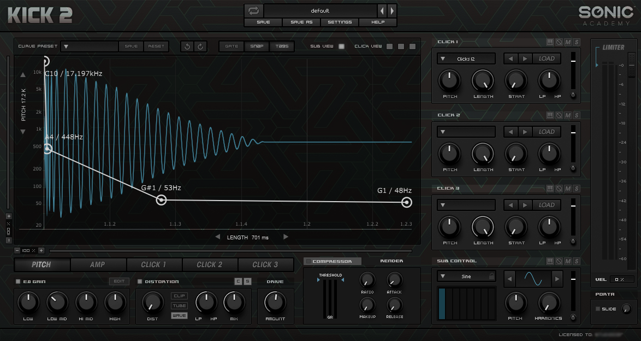Open the default preset name selector
This screenshot has width=641, height=341.
(320, 10)
